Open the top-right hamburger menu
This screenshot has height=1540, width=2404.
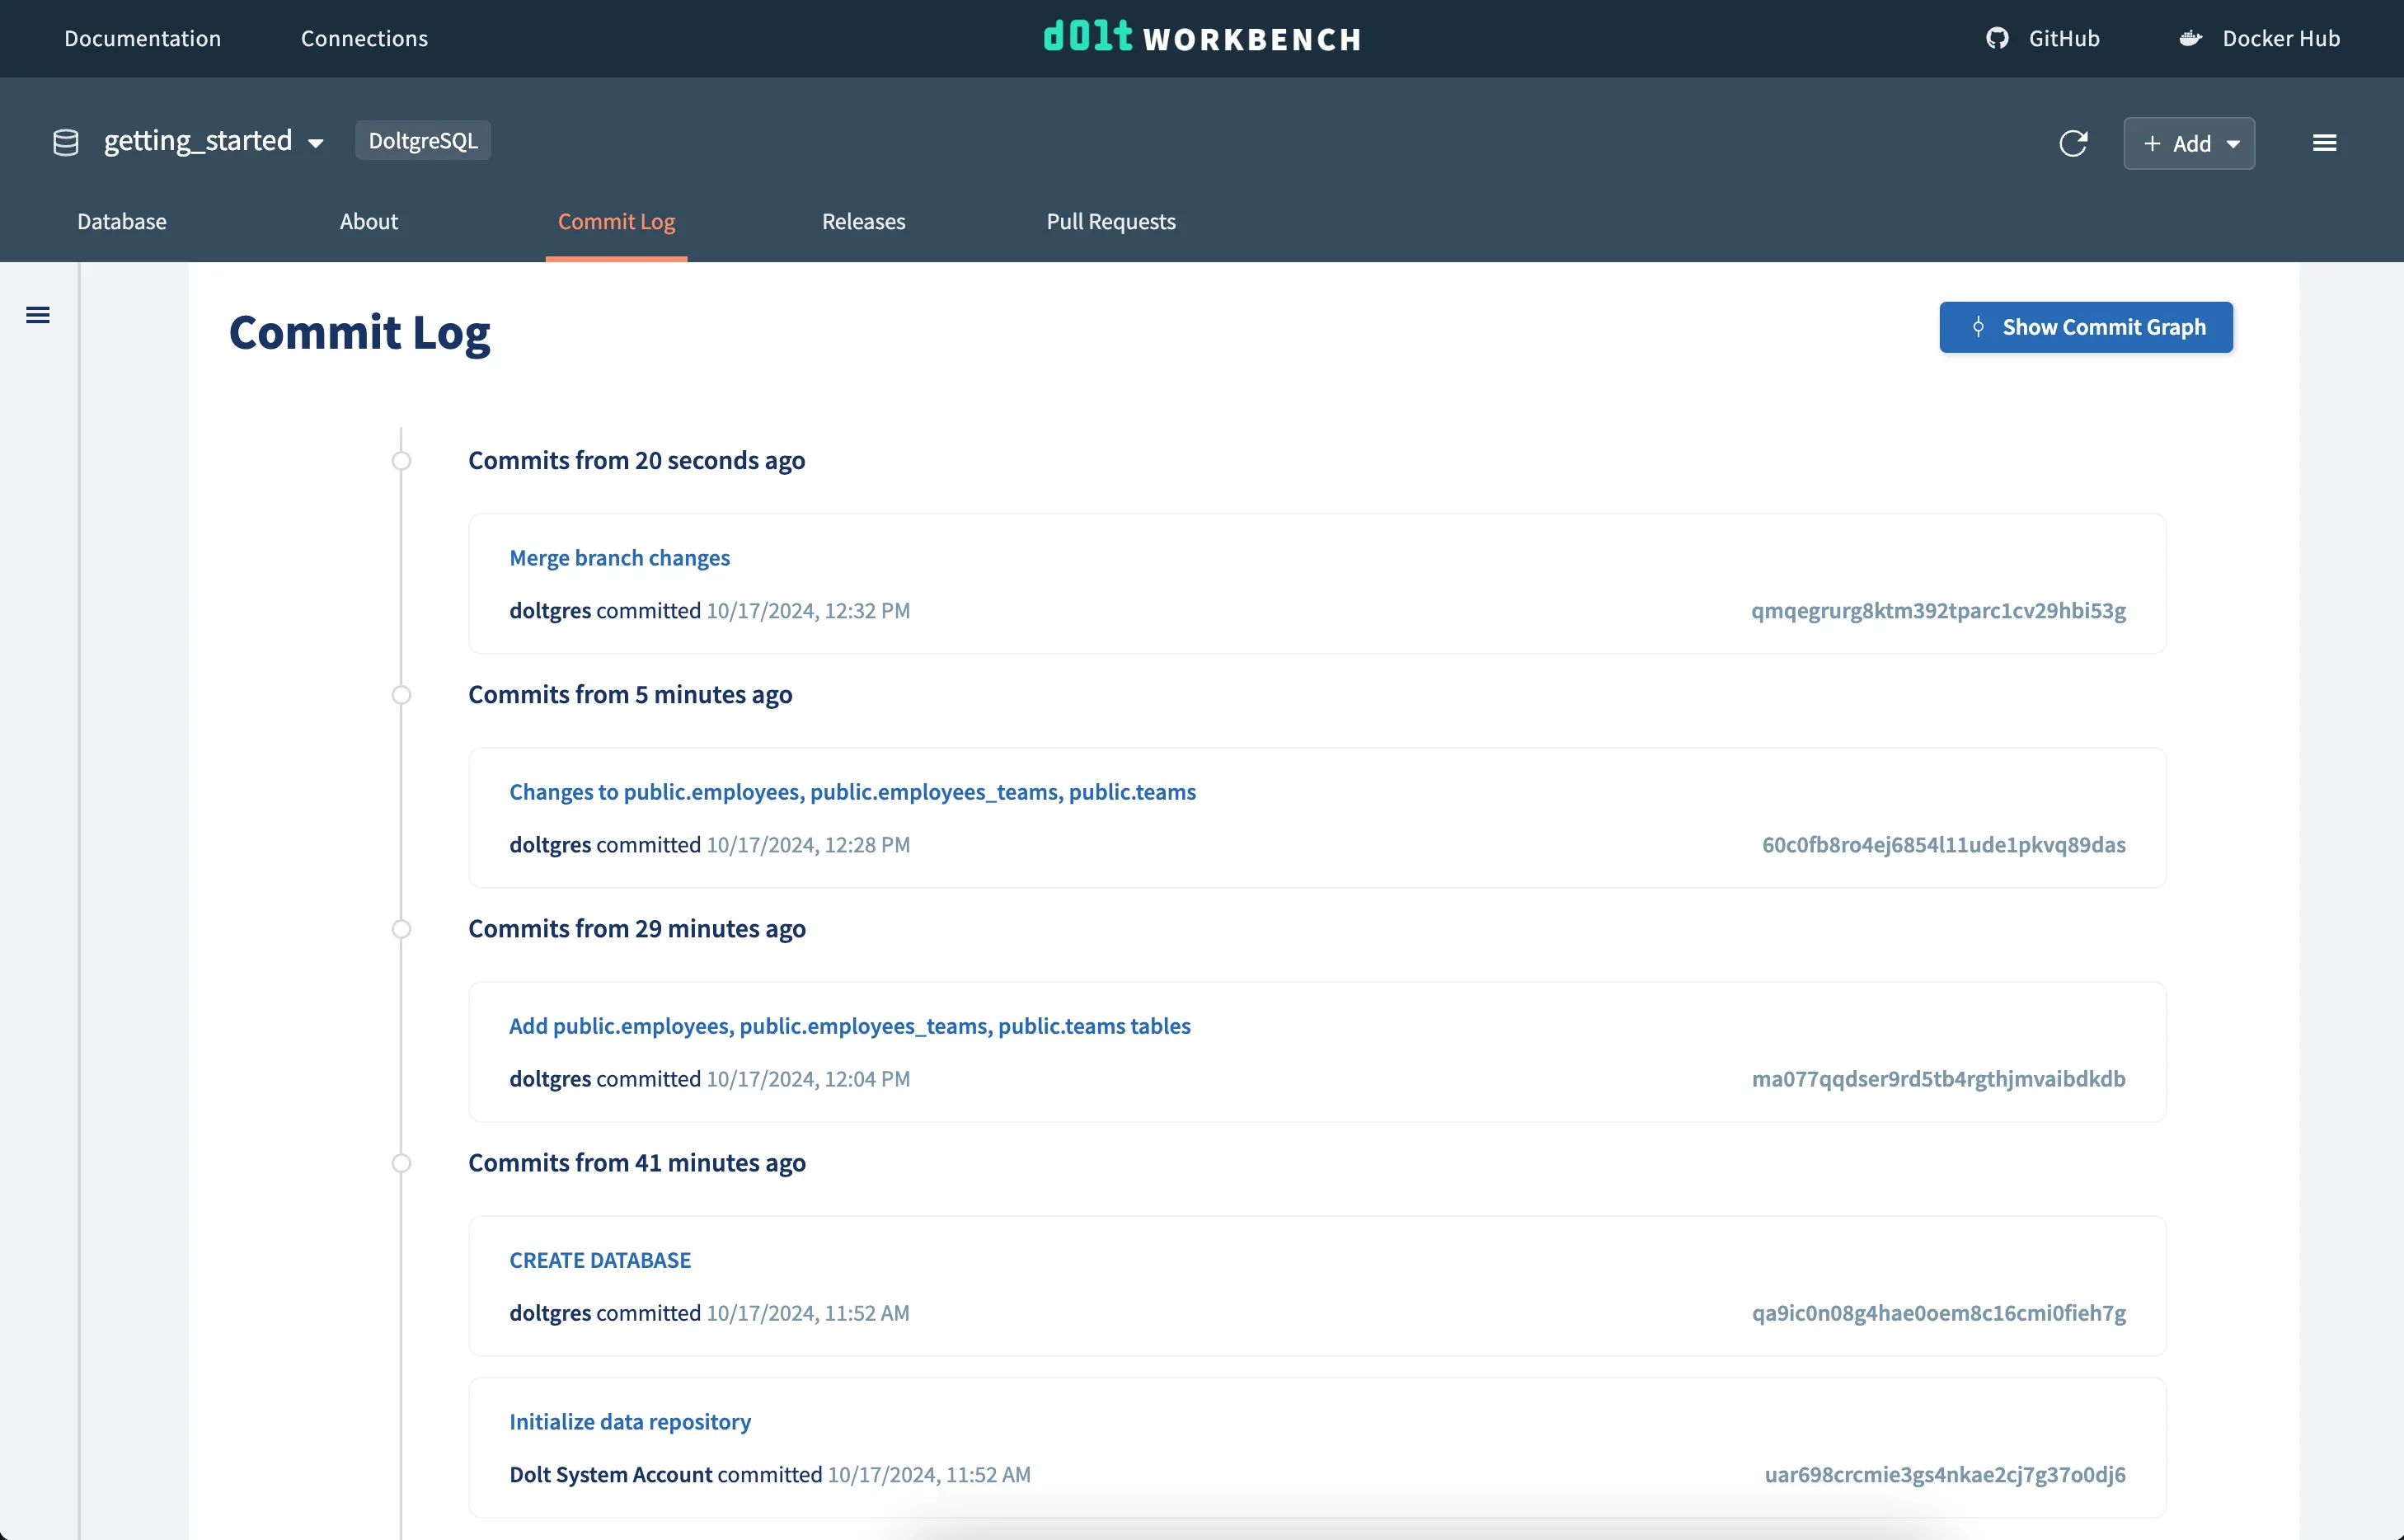(x=2325, y=143)
